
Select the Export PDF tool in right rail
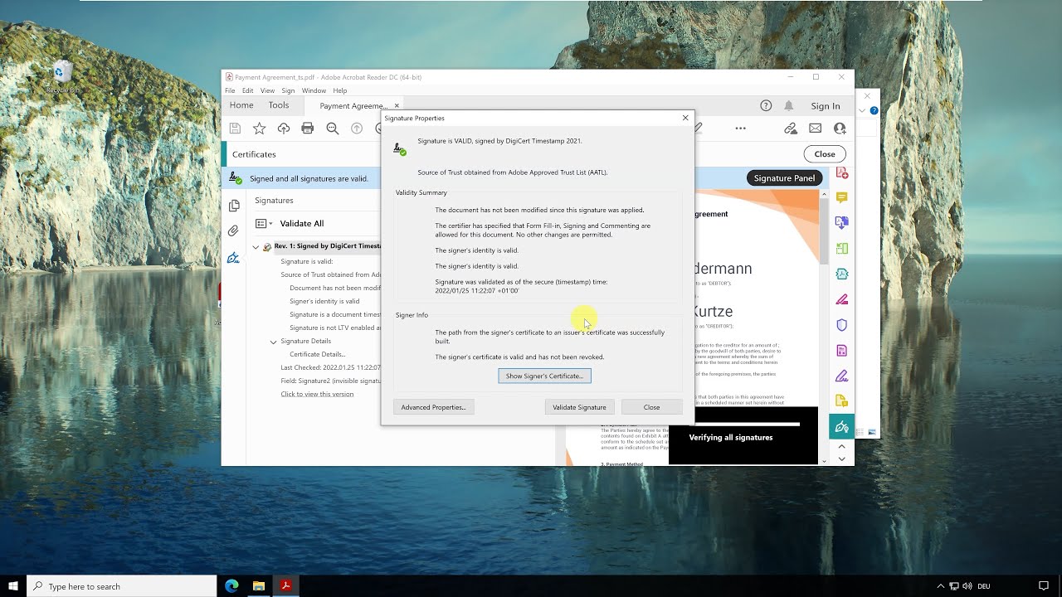pyautogui.click(x=841, y=223)
